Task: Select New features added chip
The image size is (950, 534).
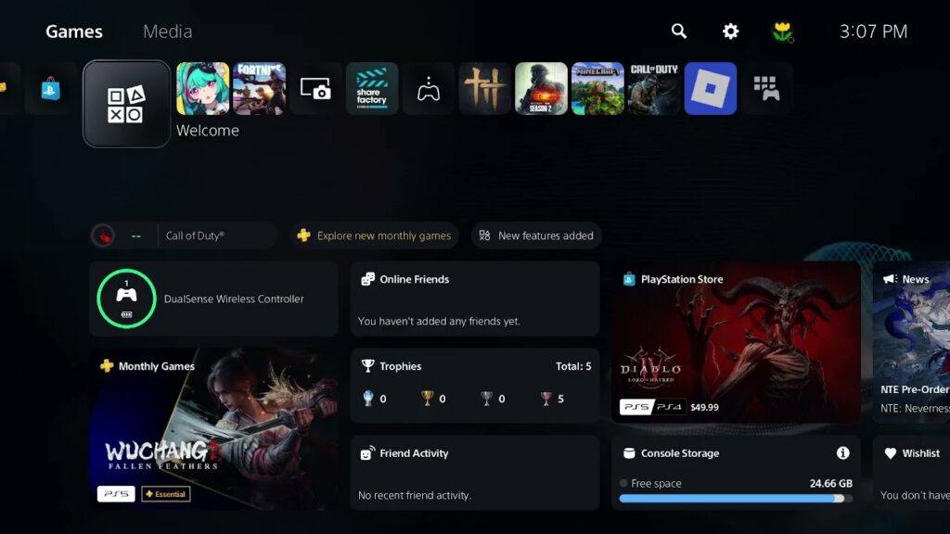Action: point(536,235)
